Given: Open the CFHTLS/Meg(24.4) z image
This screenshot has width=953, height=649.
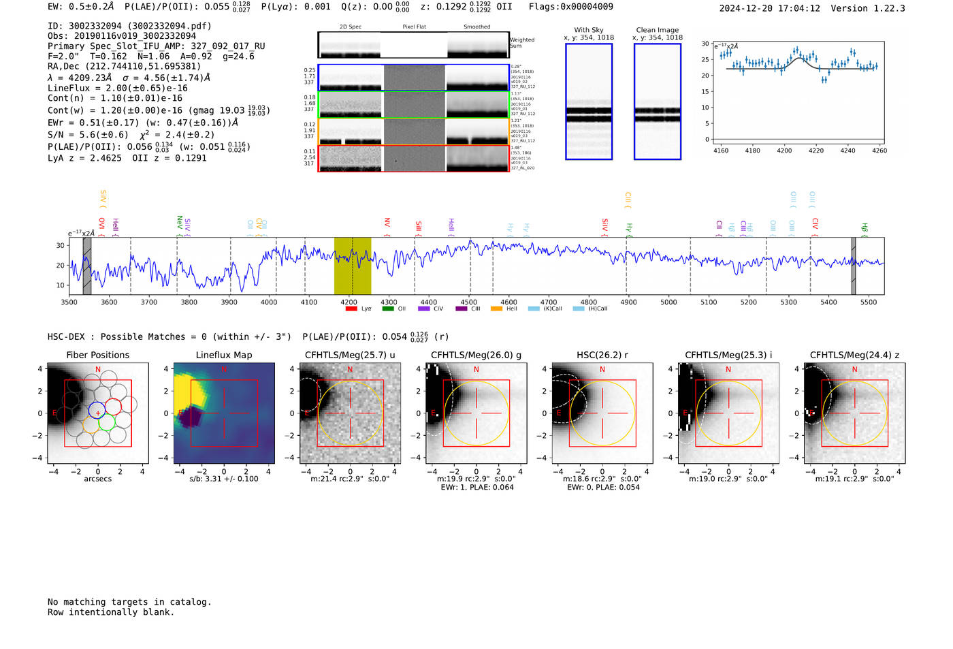Looking at the screenshot, I should pos(854,413).
